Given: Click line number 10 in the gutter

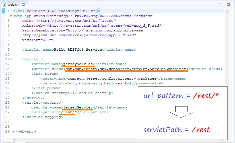Looking at the screenshot, I should coord(7,54).
